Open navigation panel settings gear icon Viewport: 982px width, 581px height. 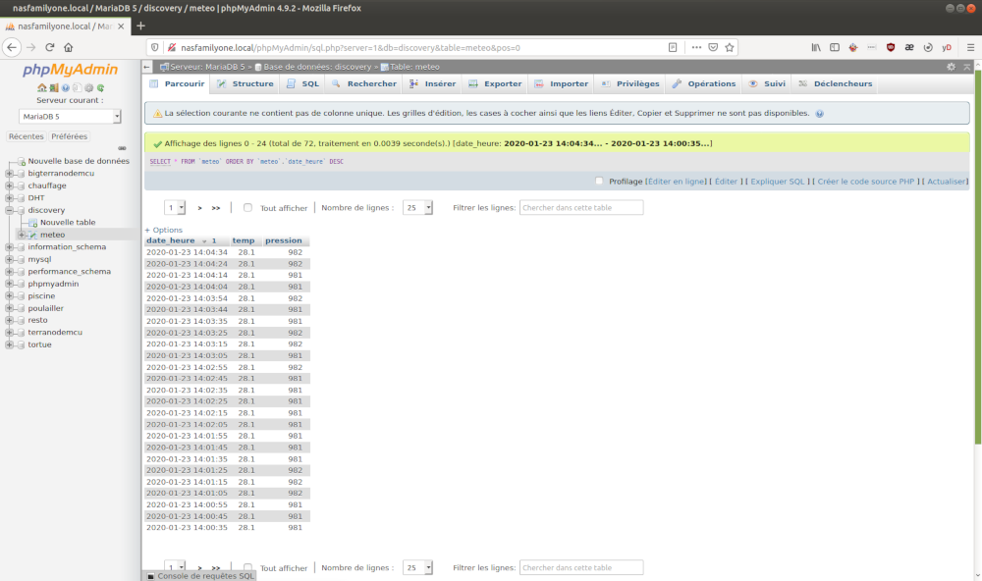(88, 88)
